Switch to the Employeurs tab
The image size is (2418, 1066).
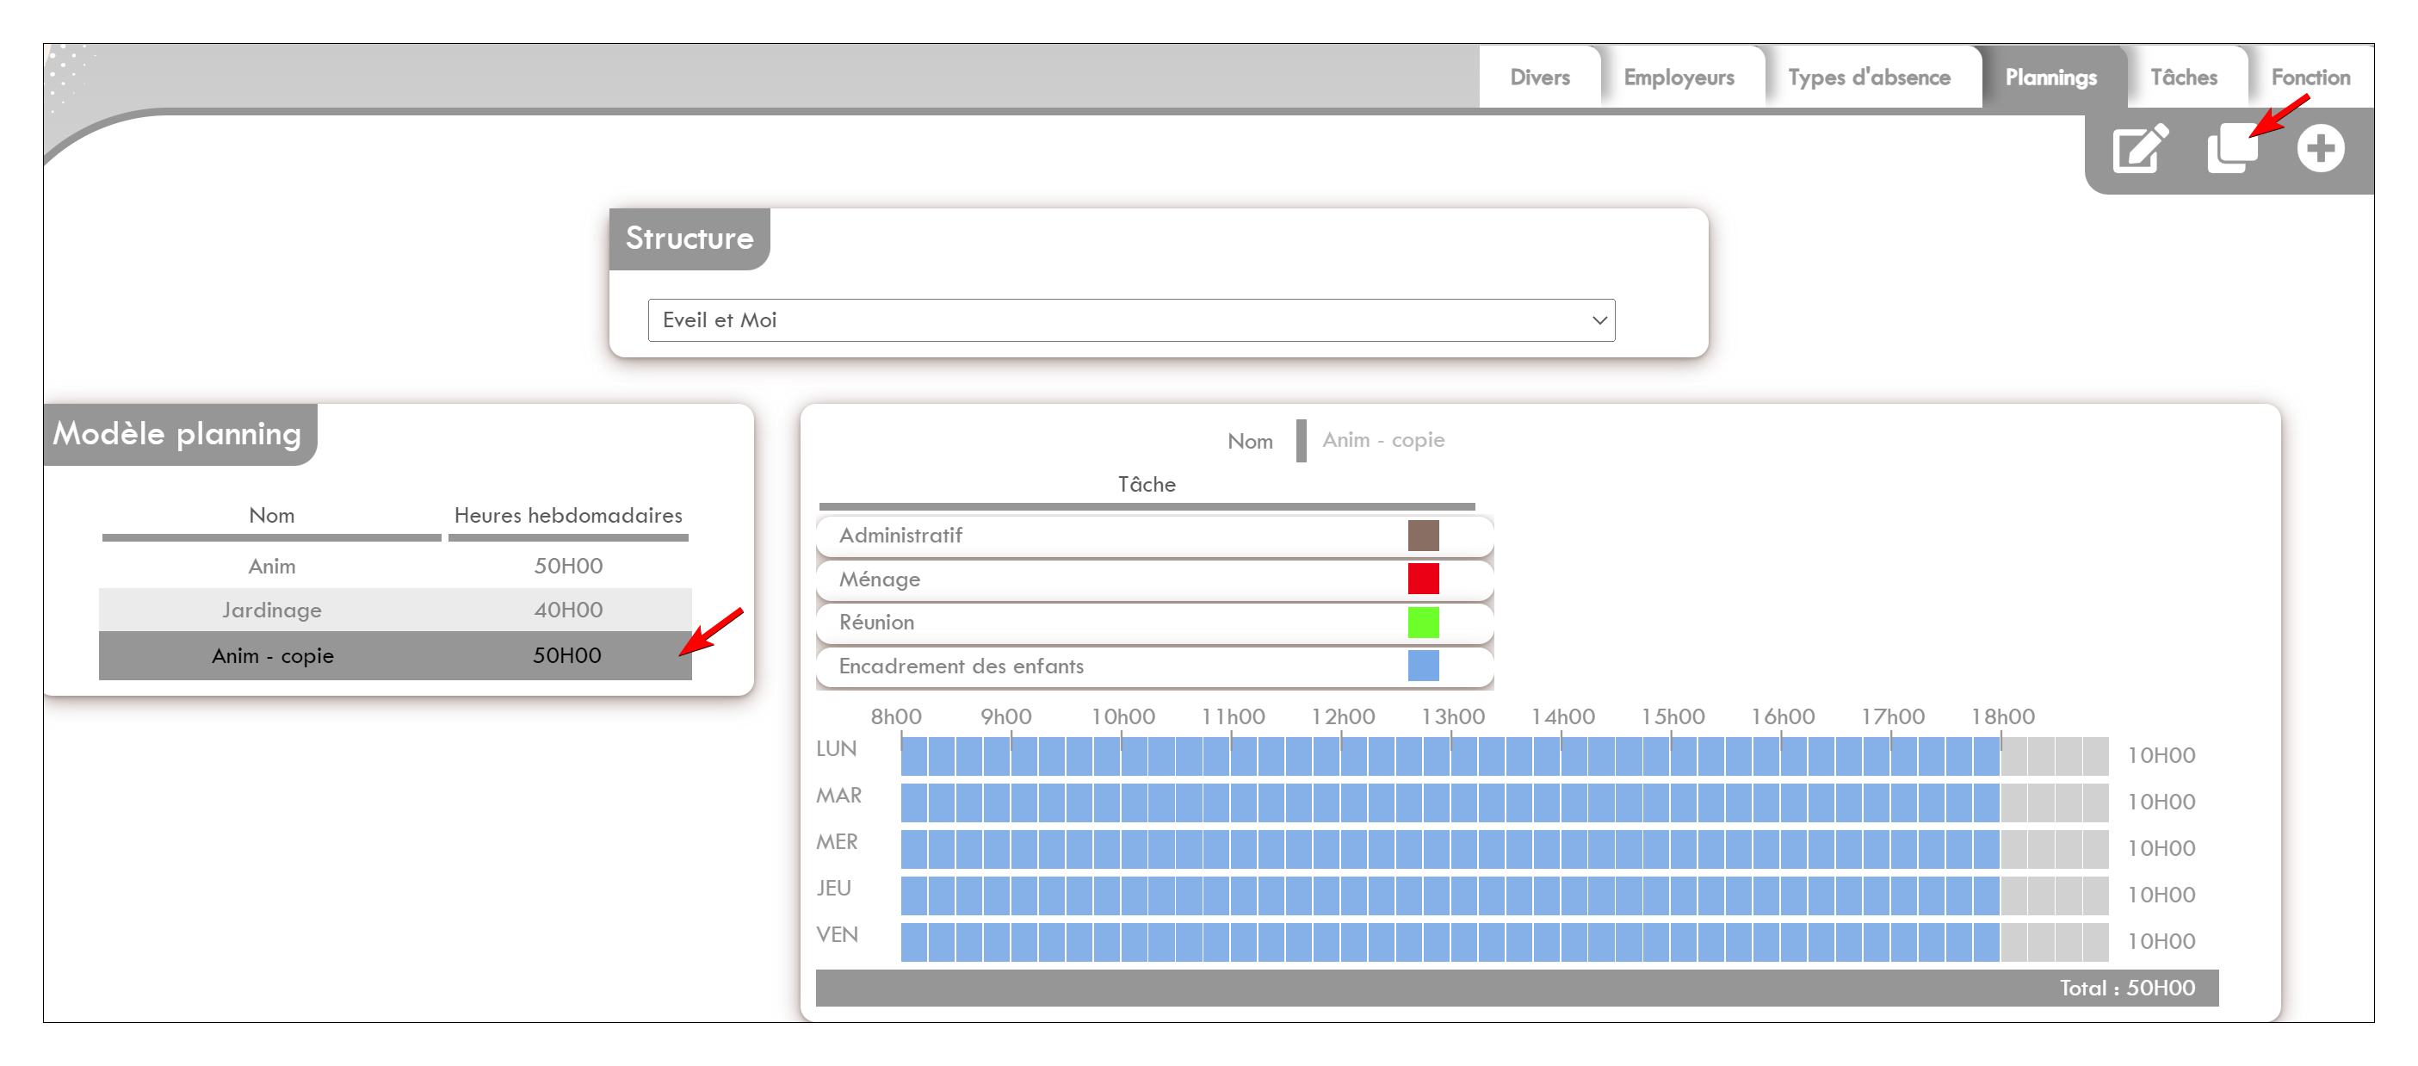click(x=1679, y=77)
